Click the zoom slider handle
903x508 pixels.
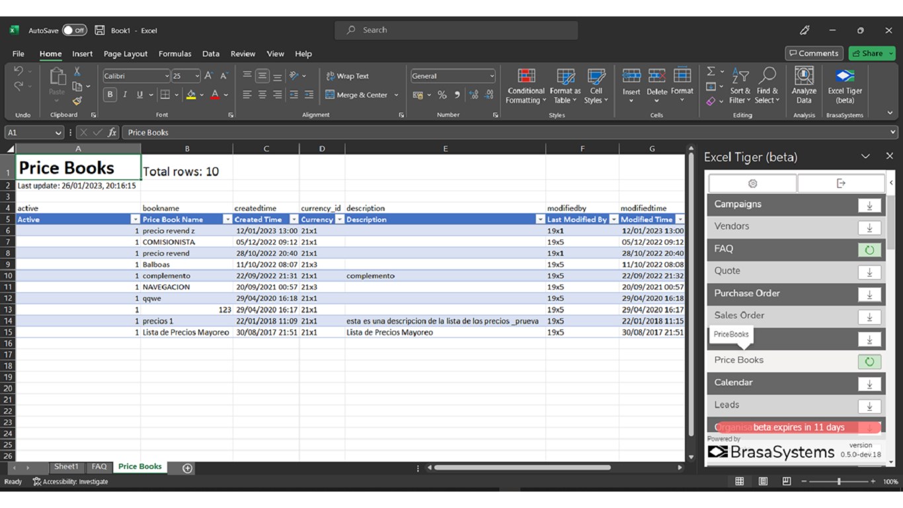pos(839,482)
